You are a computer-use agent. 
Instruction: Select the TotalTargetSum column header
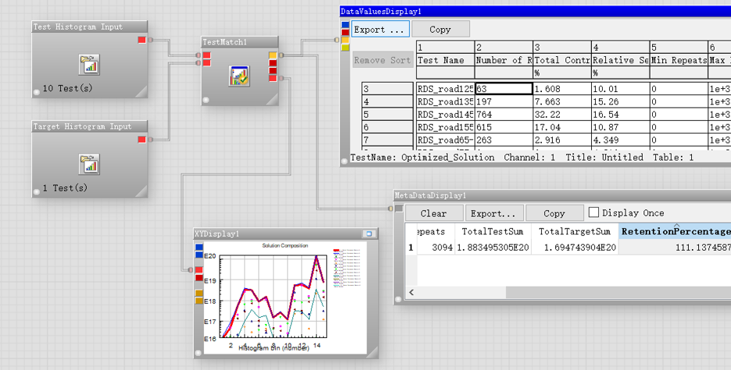575,231
